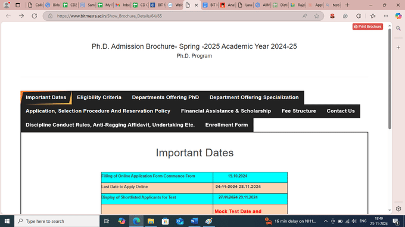Switch to the Lara browser tab

pos(245,5)
